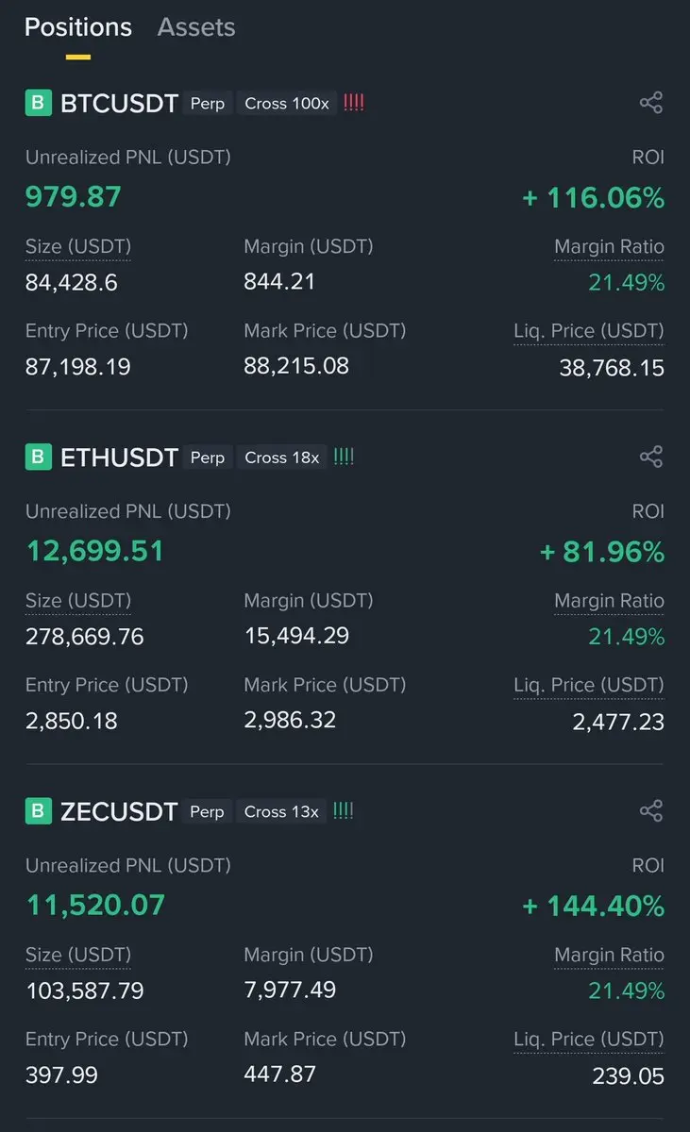
Task: Tap the ETHUSDT ROI value +81.96%
Action: [602, 552]
